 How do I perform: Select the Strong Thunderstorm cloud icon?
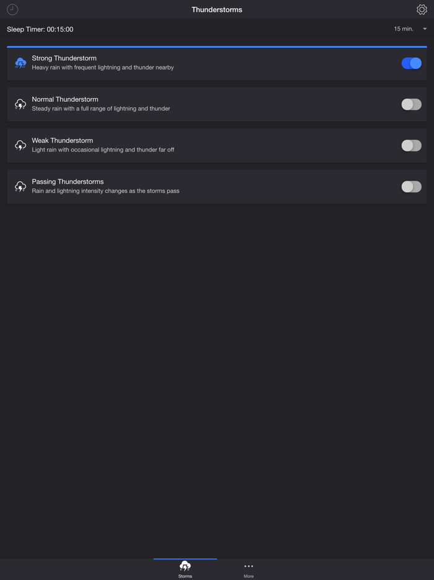coord(20,63)
